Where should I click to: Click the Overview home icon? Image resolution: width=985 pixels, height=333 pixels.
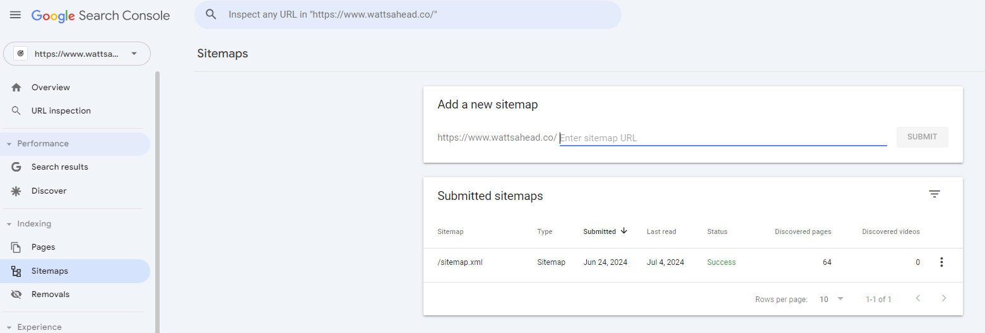click(x=16, y=88)
